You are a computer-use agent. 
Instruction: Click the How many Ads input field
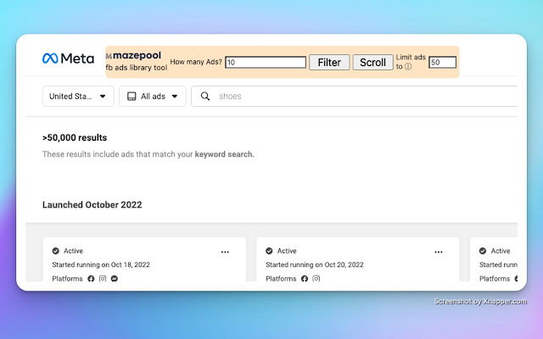[x=266, y=62]
